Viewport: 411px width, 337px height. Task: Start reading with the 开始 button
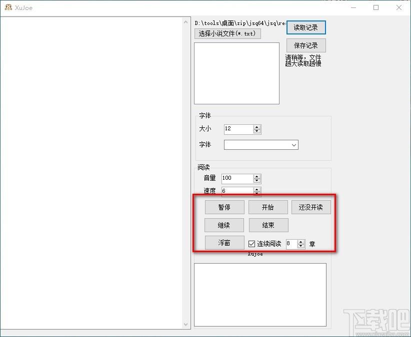tap(268, 207)
